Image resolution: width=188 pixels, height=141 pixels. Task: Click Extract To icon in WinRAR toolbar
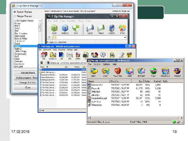53,55
